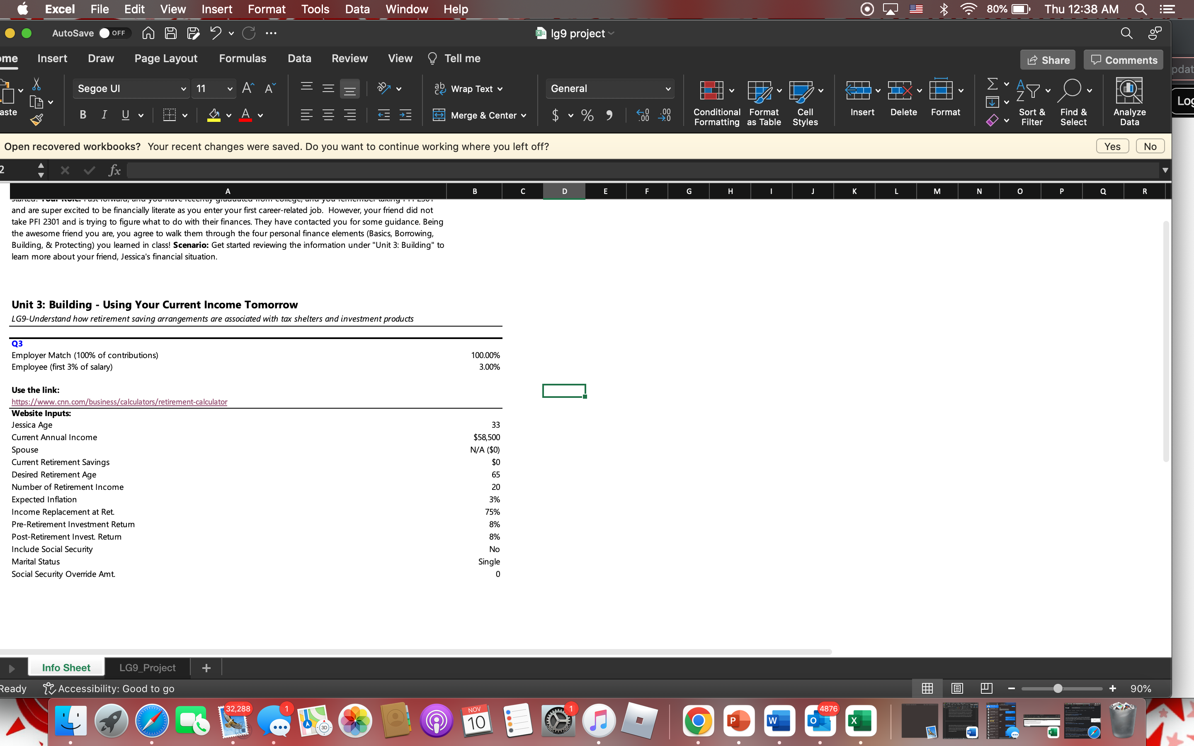Toggle italic formatting
This screenshot has width=1194, height=746.
pos(104,114)
